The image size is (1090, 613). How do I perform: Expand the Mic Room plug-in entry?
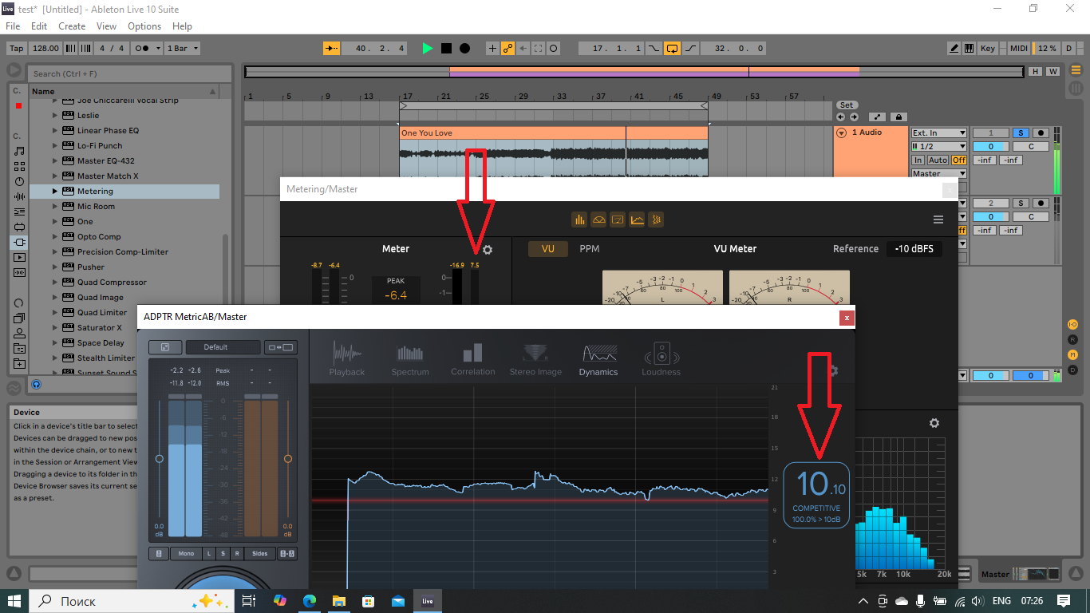55,207
